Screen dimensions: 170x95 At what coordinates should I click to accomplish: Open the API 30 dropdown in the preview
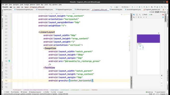coord(151,15)
